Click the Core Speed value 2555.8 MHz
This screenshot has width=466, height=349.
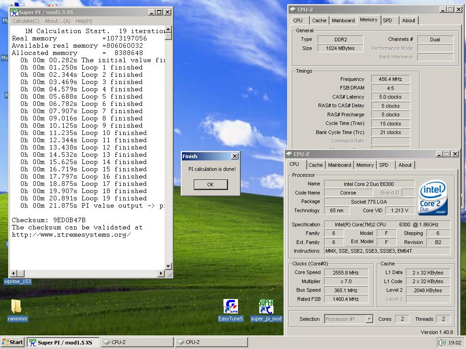(x=346, y=273)
